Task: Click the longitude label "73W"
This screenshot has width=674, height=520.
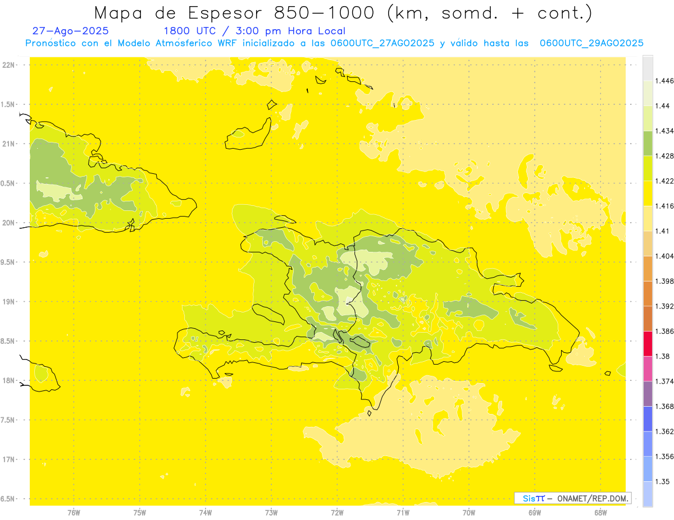Action: (x=271, y=512)
